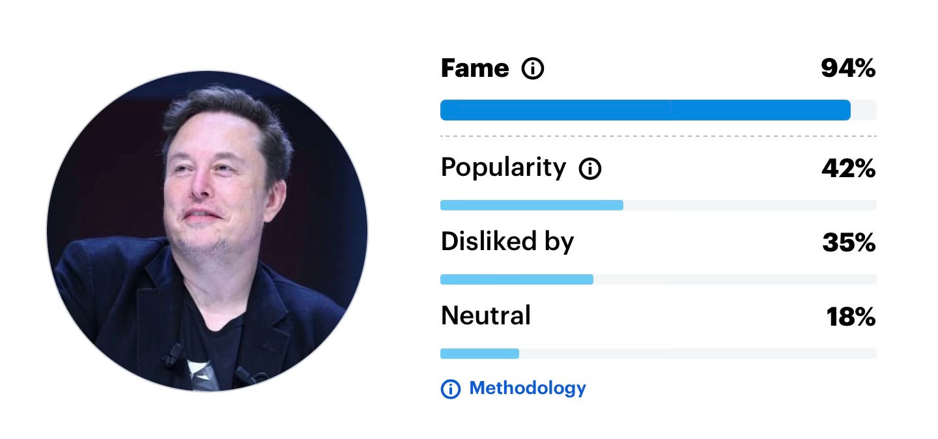Click the 35% Disliked by value
This screenshot has height=439, width=938.
click(848, 243)
